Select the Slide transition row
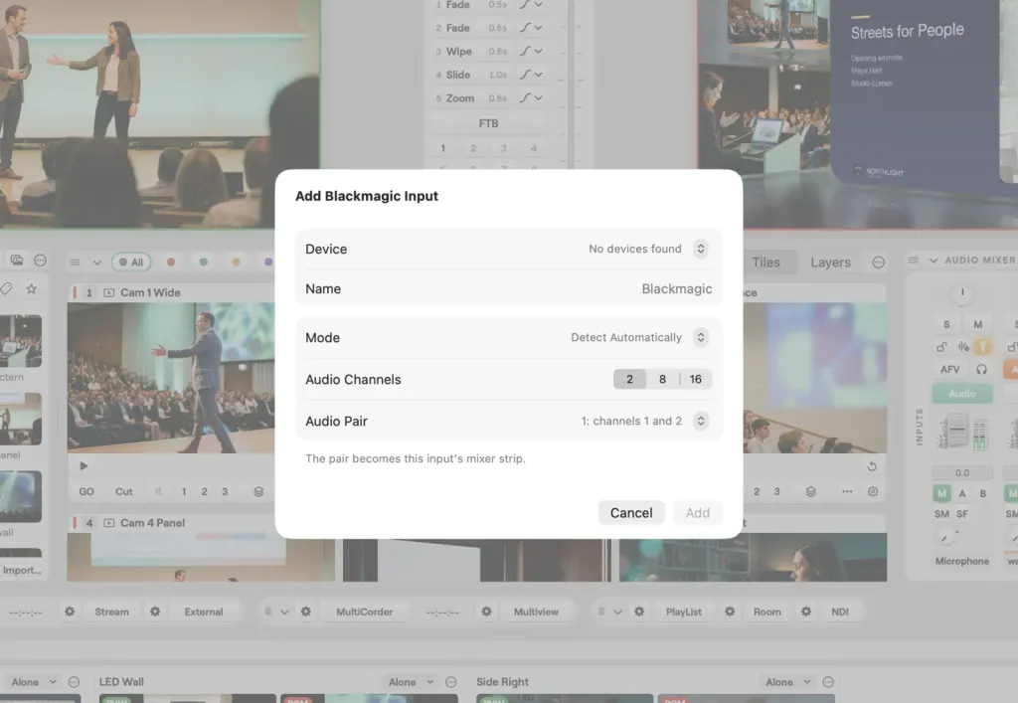The image size is (1018, 703). pos(489,75)
